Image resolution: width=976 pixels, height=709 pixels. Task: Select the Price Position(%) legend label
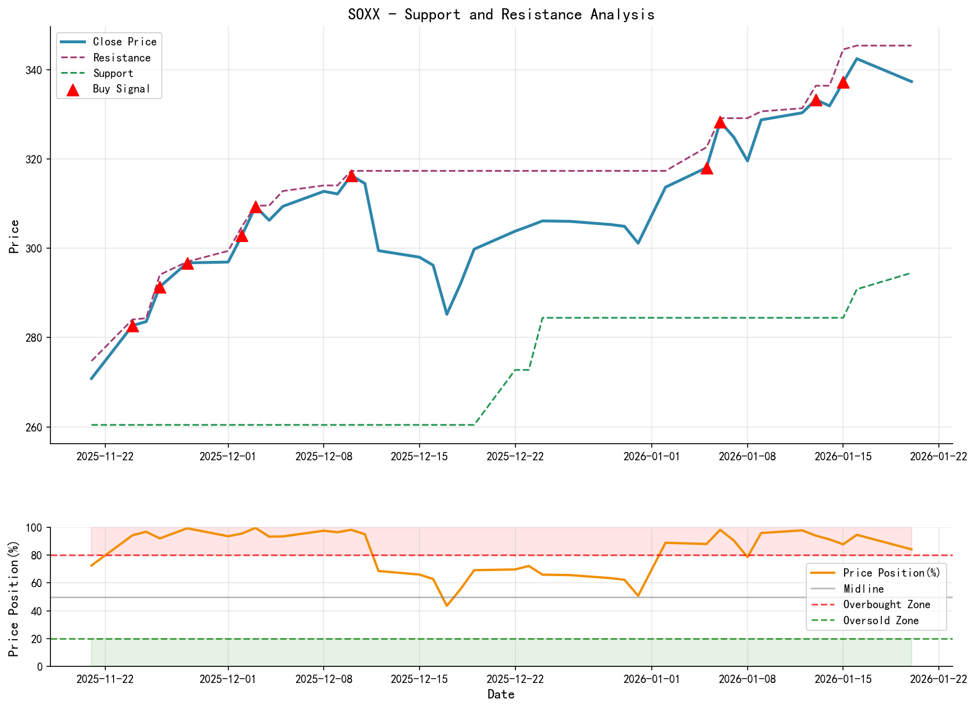click(893, 573)
